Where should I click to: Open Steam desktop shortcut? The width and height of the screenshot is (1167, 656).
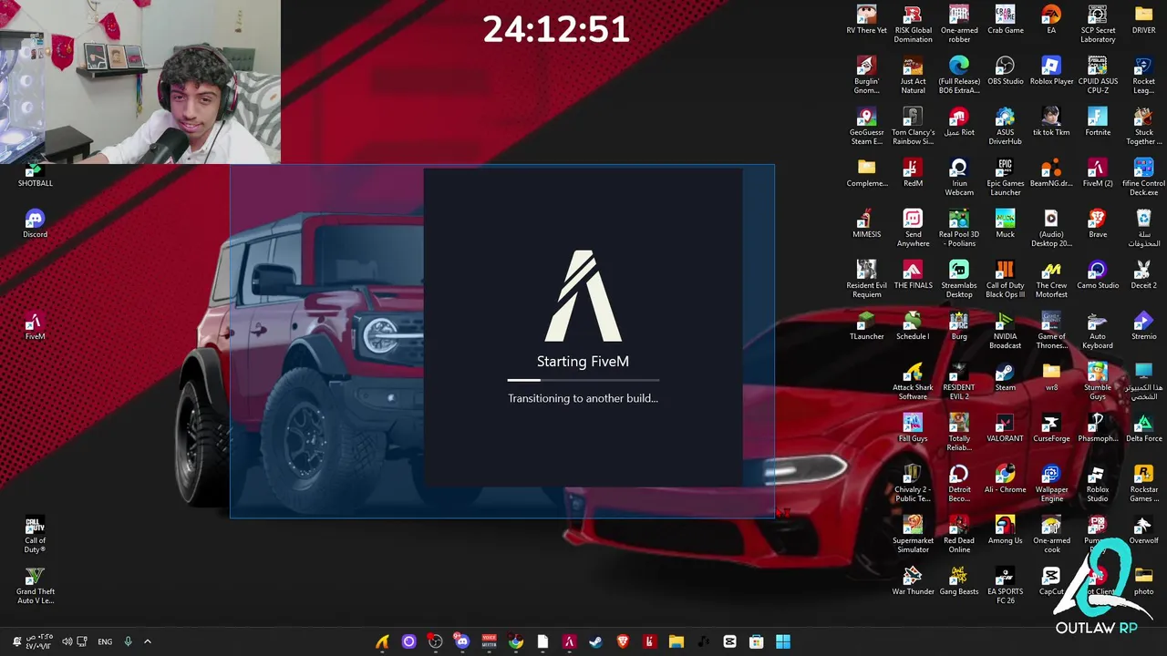point(1005,377)
